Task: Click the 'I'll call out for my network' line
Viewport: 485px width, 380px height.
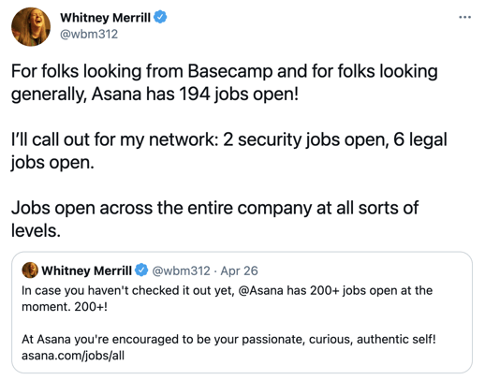Action: click(x=229, y=139)
